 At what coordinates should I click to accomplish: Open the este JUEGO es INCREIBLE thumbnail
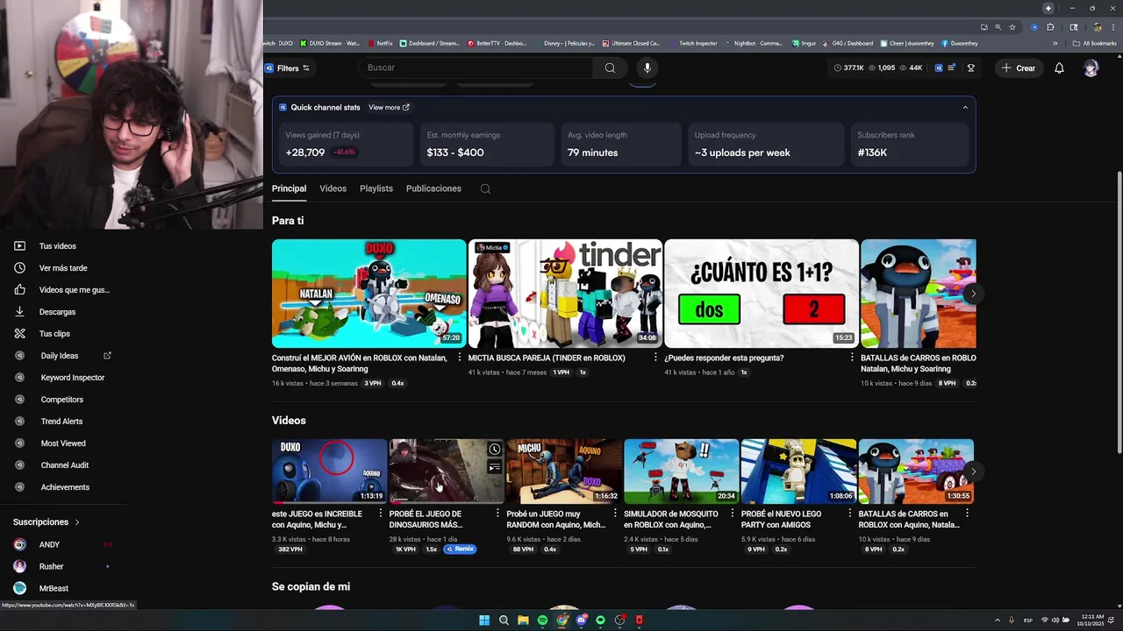coord(329,471)
